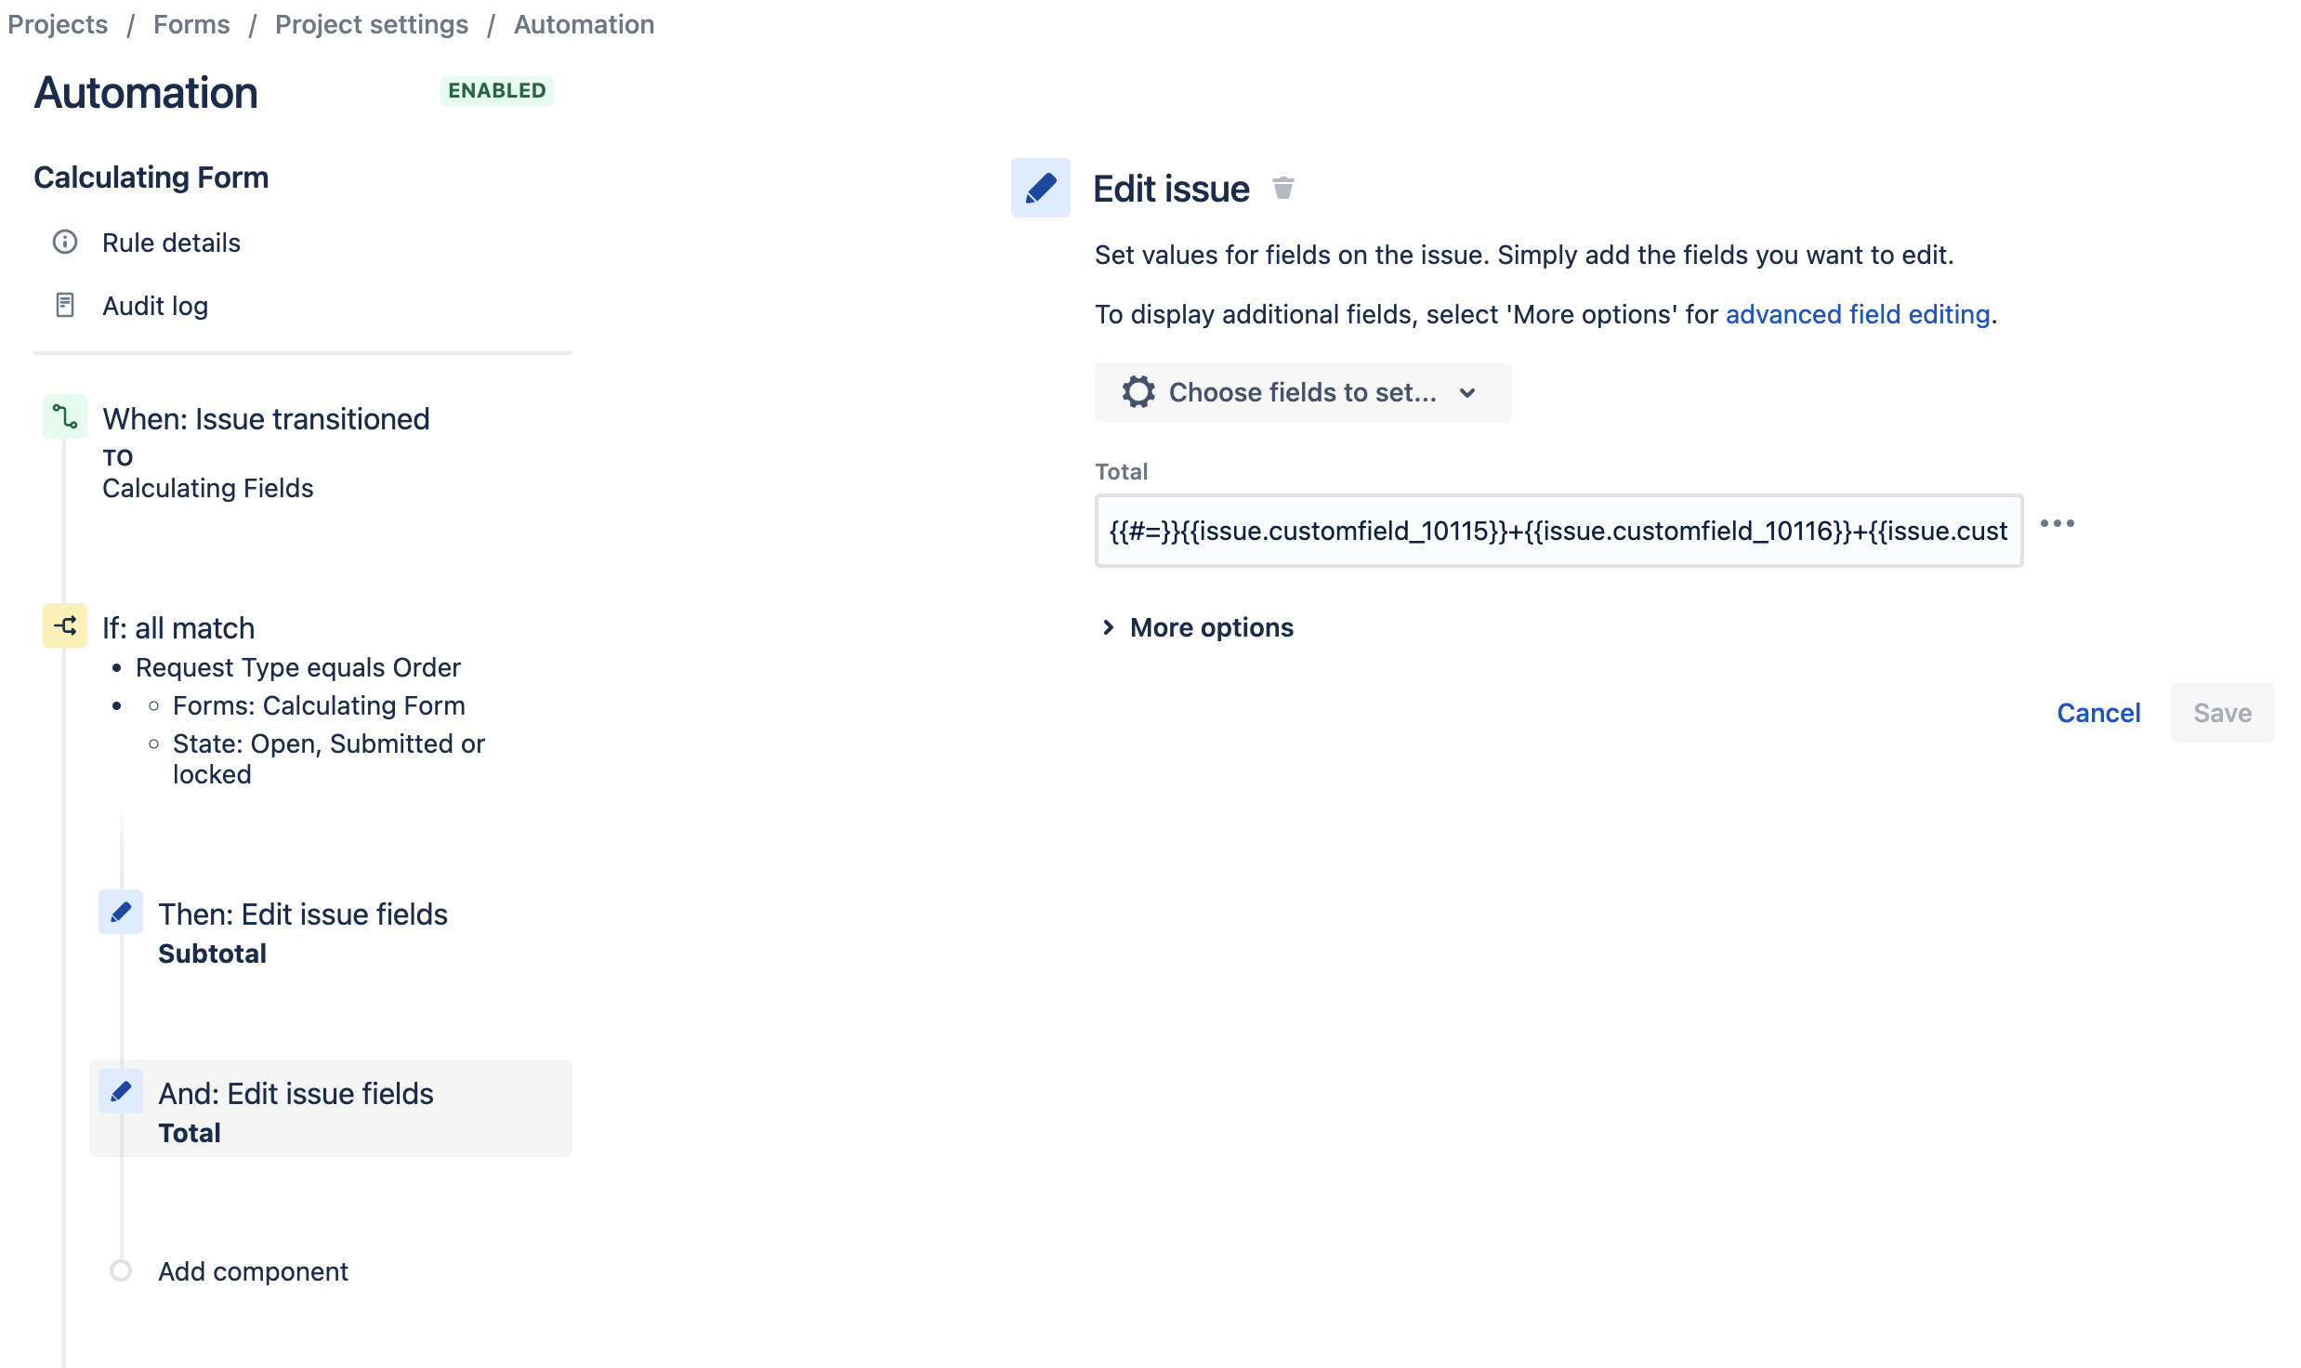This screenshot has height=1368, width=2301.
Task: Click the large blue Edit issue pencil icon
Action: click(1040, 189)
